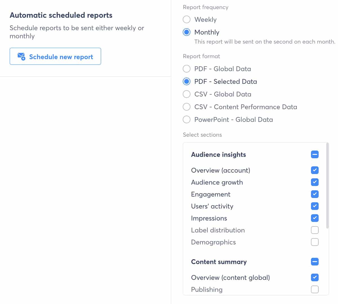Deselect the Impressions checkbox
This screenshot has width=338, height=304.
pos(315,218)
